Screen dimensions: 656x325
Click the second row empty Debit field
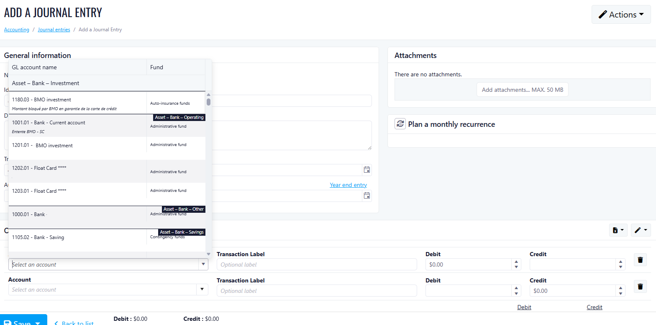[468, 291]
